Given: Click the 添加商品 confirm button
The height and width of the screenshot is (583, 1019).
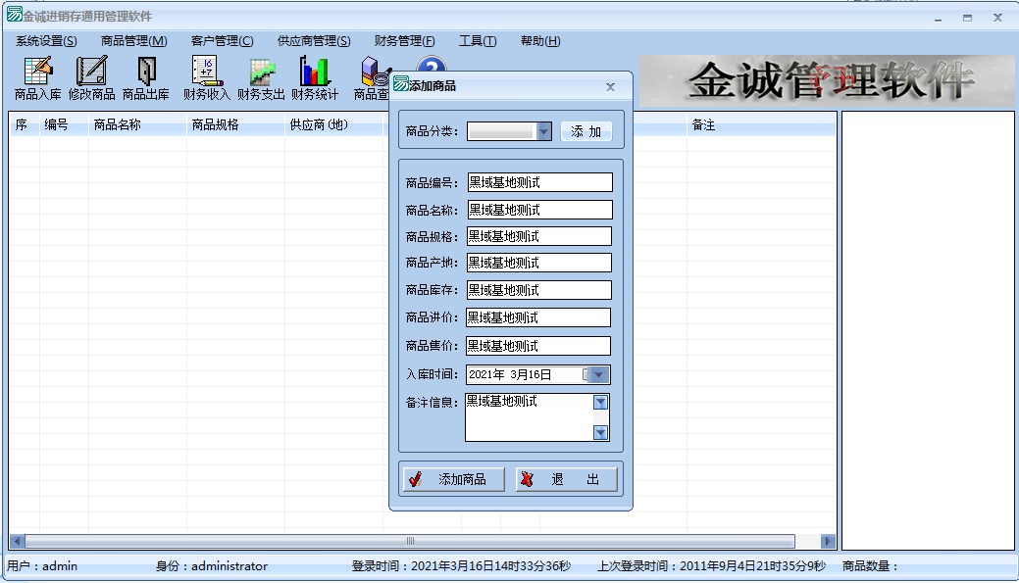Looking at the screenshot, I should [x=454, y=480].
